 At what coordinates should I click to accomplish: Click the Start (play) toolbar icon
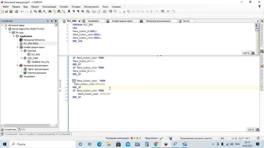(x=120, y=12)
